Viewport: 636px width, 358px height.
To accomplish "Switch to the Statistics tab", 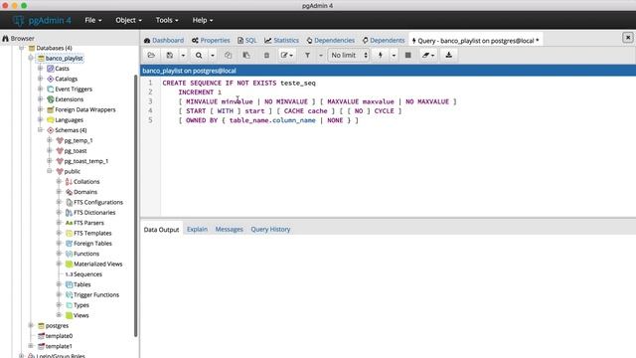I will (x=281, y=40).
